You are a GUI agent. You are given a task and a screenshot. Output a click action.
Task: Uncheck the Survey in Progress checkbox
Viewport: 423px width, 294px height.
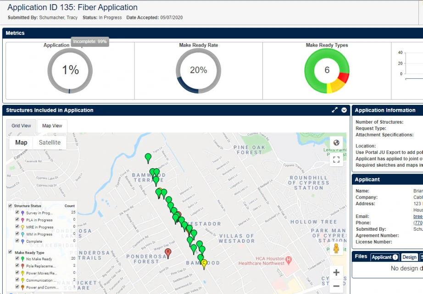pos(17,212)
